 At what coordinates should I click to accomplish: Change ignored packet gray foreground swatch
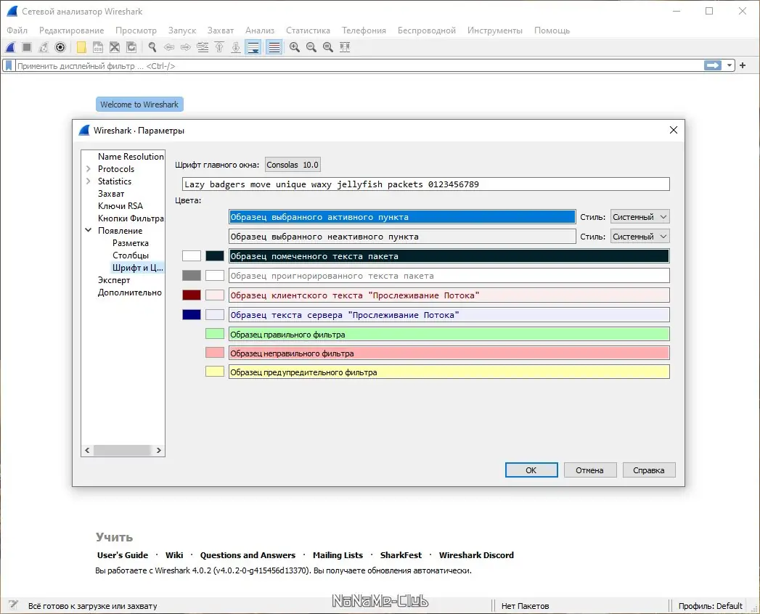tap(192, 276)
